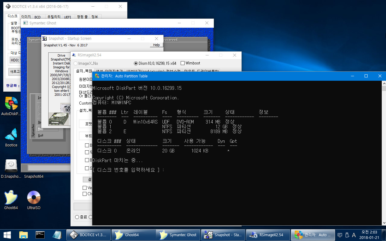Viewport: 386px width, 241px height.
Task: Open RSImageX2.54 title bar icon
Action: 74,55
